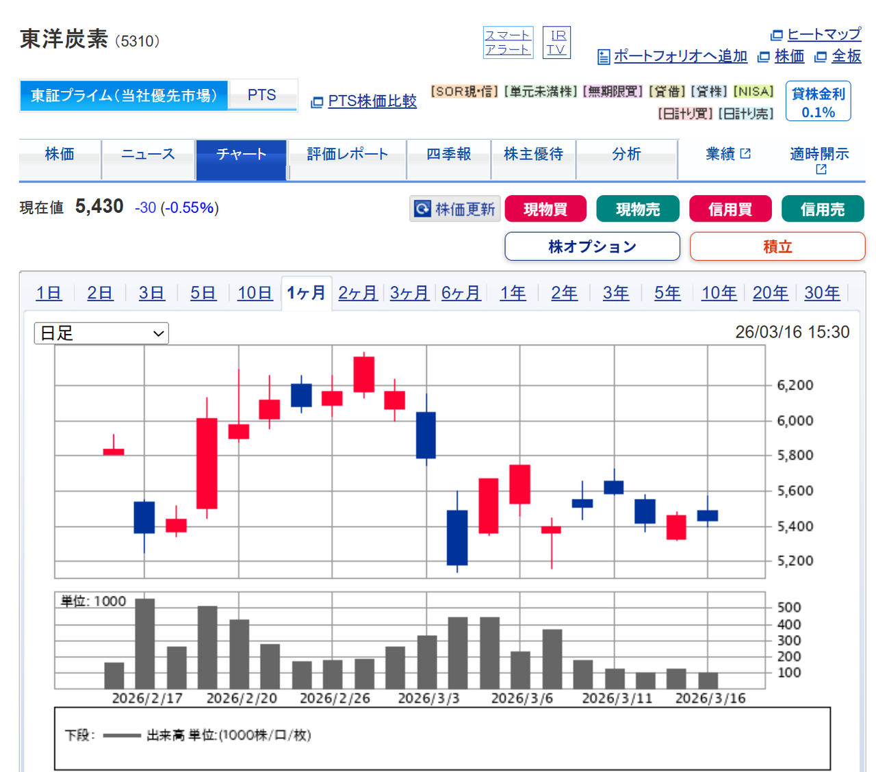
Task: Click the stock lending rate 0.1% badge
Action: click(x=818, y=102)
